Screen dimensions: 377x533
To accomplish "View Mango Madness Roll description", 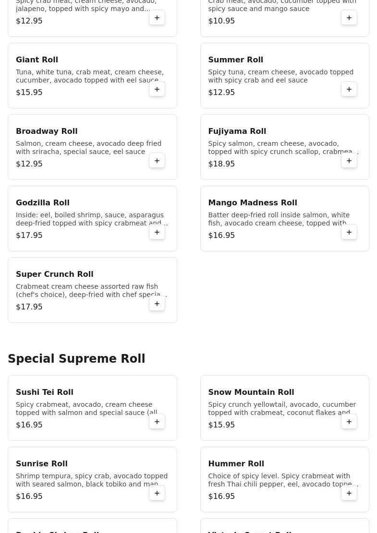I will pyautogui.click(x=279, y=219).
